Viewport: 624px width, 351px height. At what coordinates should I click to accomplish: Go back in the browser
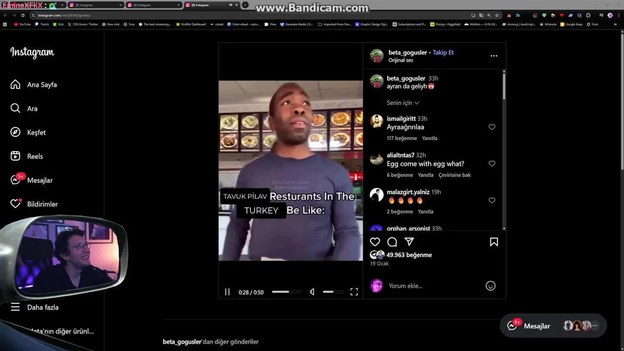pyautogui.click(x=5, y=15)
